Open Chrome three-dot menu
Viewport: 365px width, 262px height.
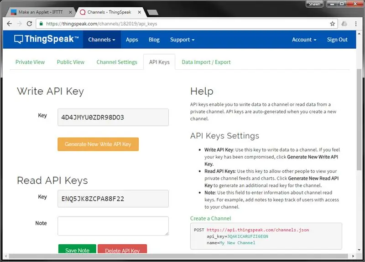356,24
